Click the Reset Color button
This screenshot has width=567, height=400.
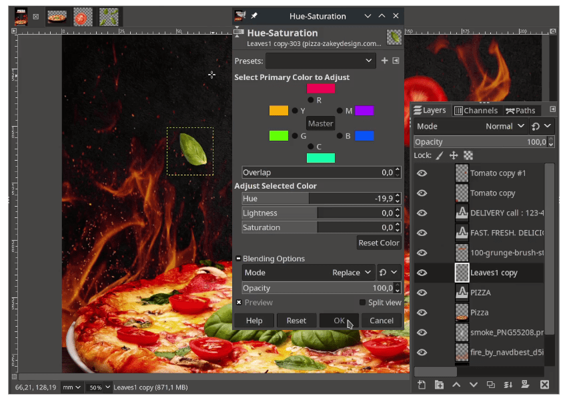(379, 243)
